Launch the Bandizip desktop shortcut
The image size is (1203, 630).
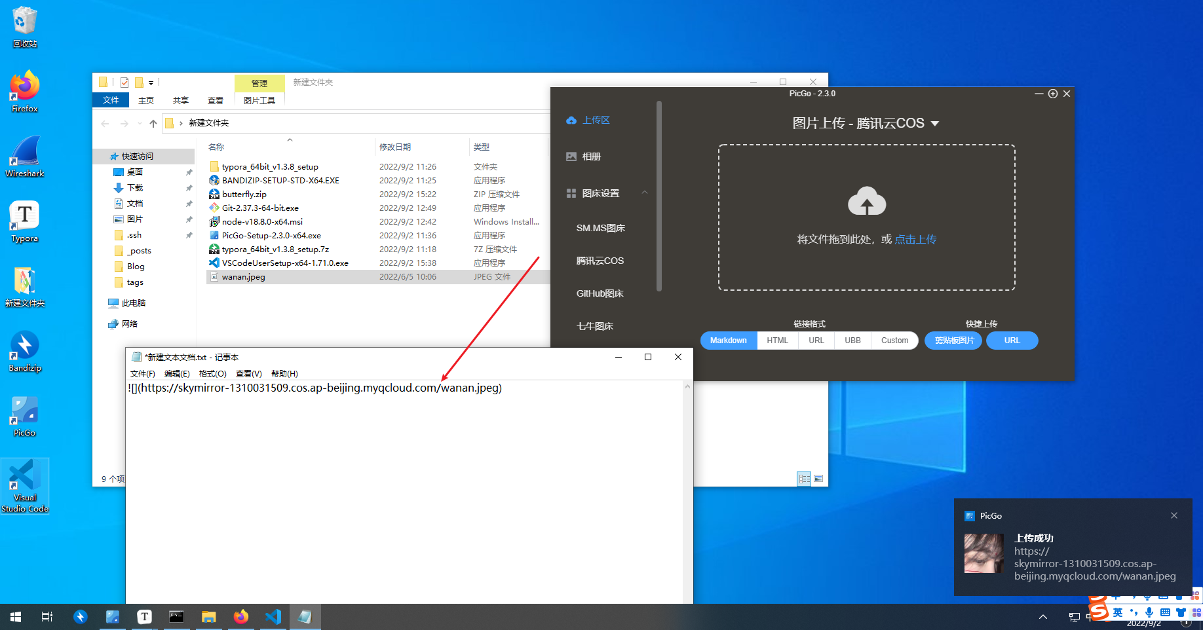pos(25,351)
